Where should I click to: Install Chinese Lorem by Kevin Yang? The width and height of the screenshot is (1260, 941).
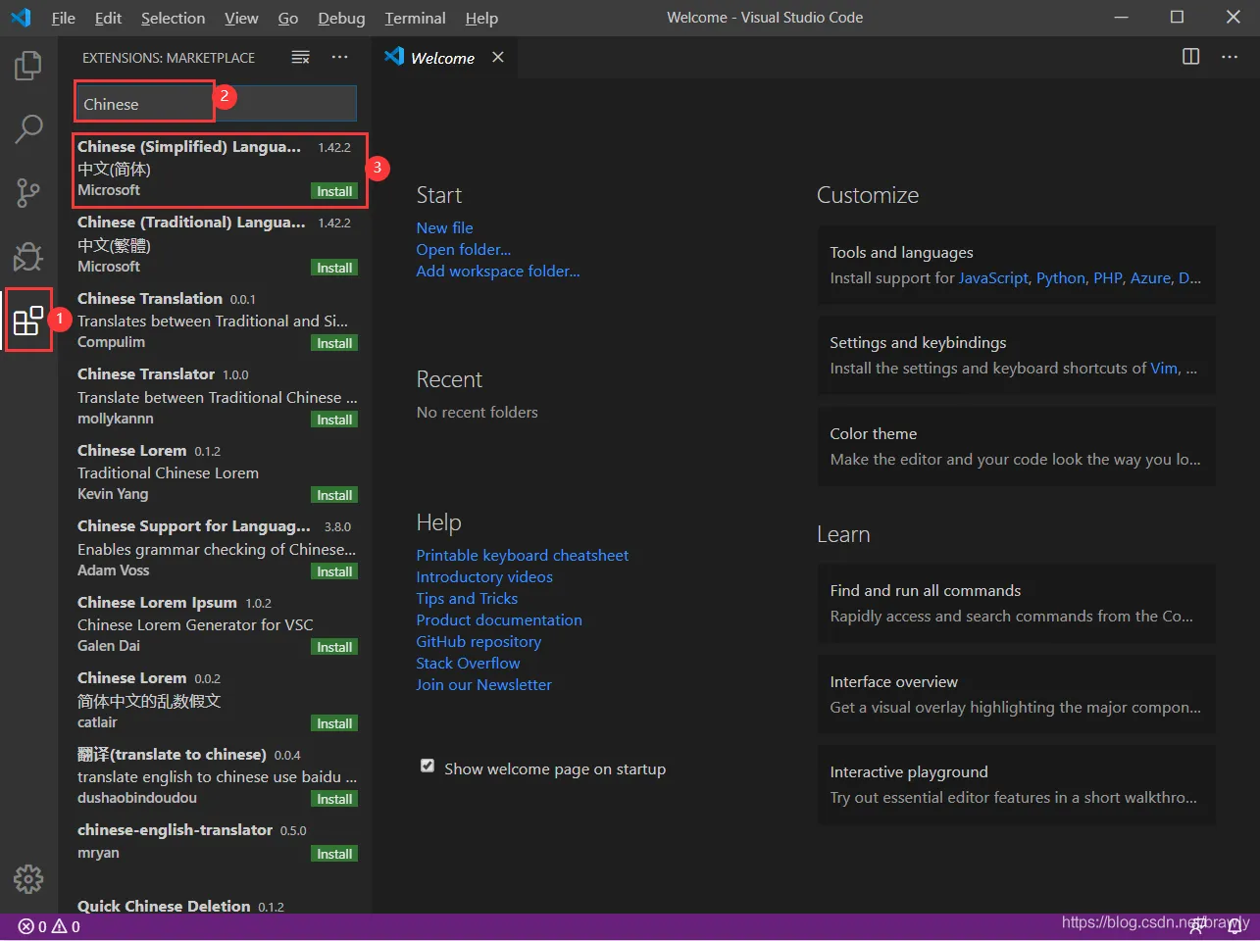(x=334, y=495)
